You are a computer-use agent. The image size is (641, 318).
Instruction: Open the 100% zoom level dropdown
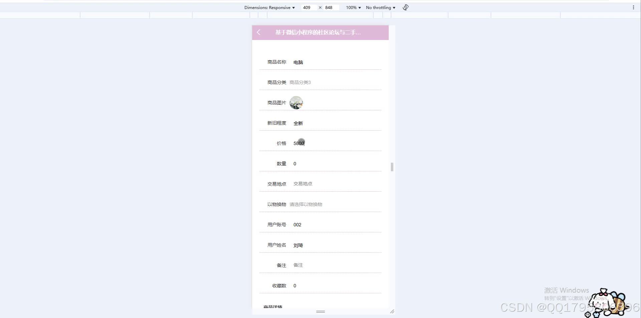pyautogui.click(x=352, y=7)
